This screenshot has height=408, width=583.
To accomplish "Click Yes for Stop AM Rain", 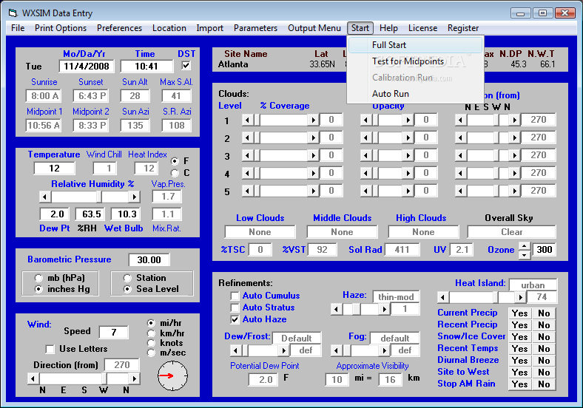I will point(520,384).
